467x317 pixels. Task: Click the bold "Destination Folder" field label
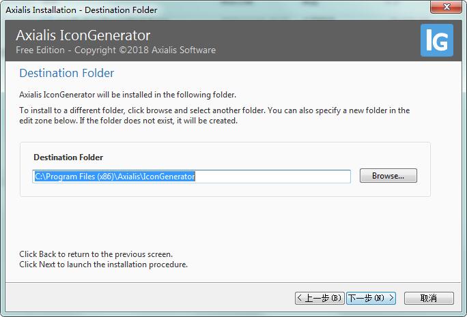click(x=68, y=157)
